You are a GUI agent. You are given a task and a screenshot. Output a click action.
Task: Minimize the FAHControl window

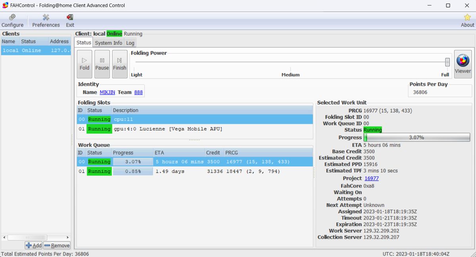(x=430, y=6)
